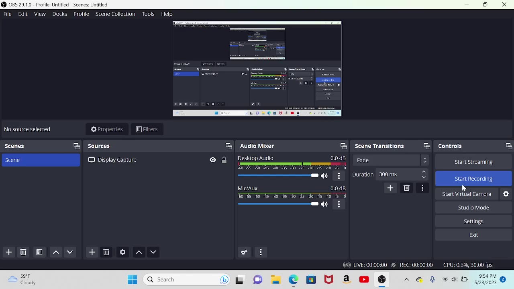This screenshot has height=289, width=514.
Task: Open the Profile menu
Action: tap(81, 14)
